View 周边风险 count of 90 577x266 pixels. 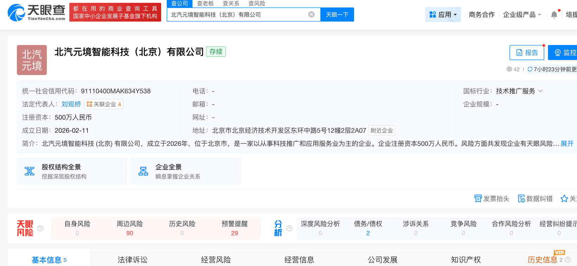129,233
